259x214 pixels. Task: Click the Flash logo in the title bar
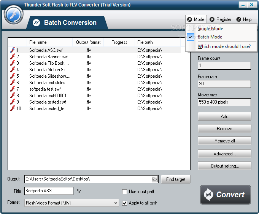(x=14, y=15)
